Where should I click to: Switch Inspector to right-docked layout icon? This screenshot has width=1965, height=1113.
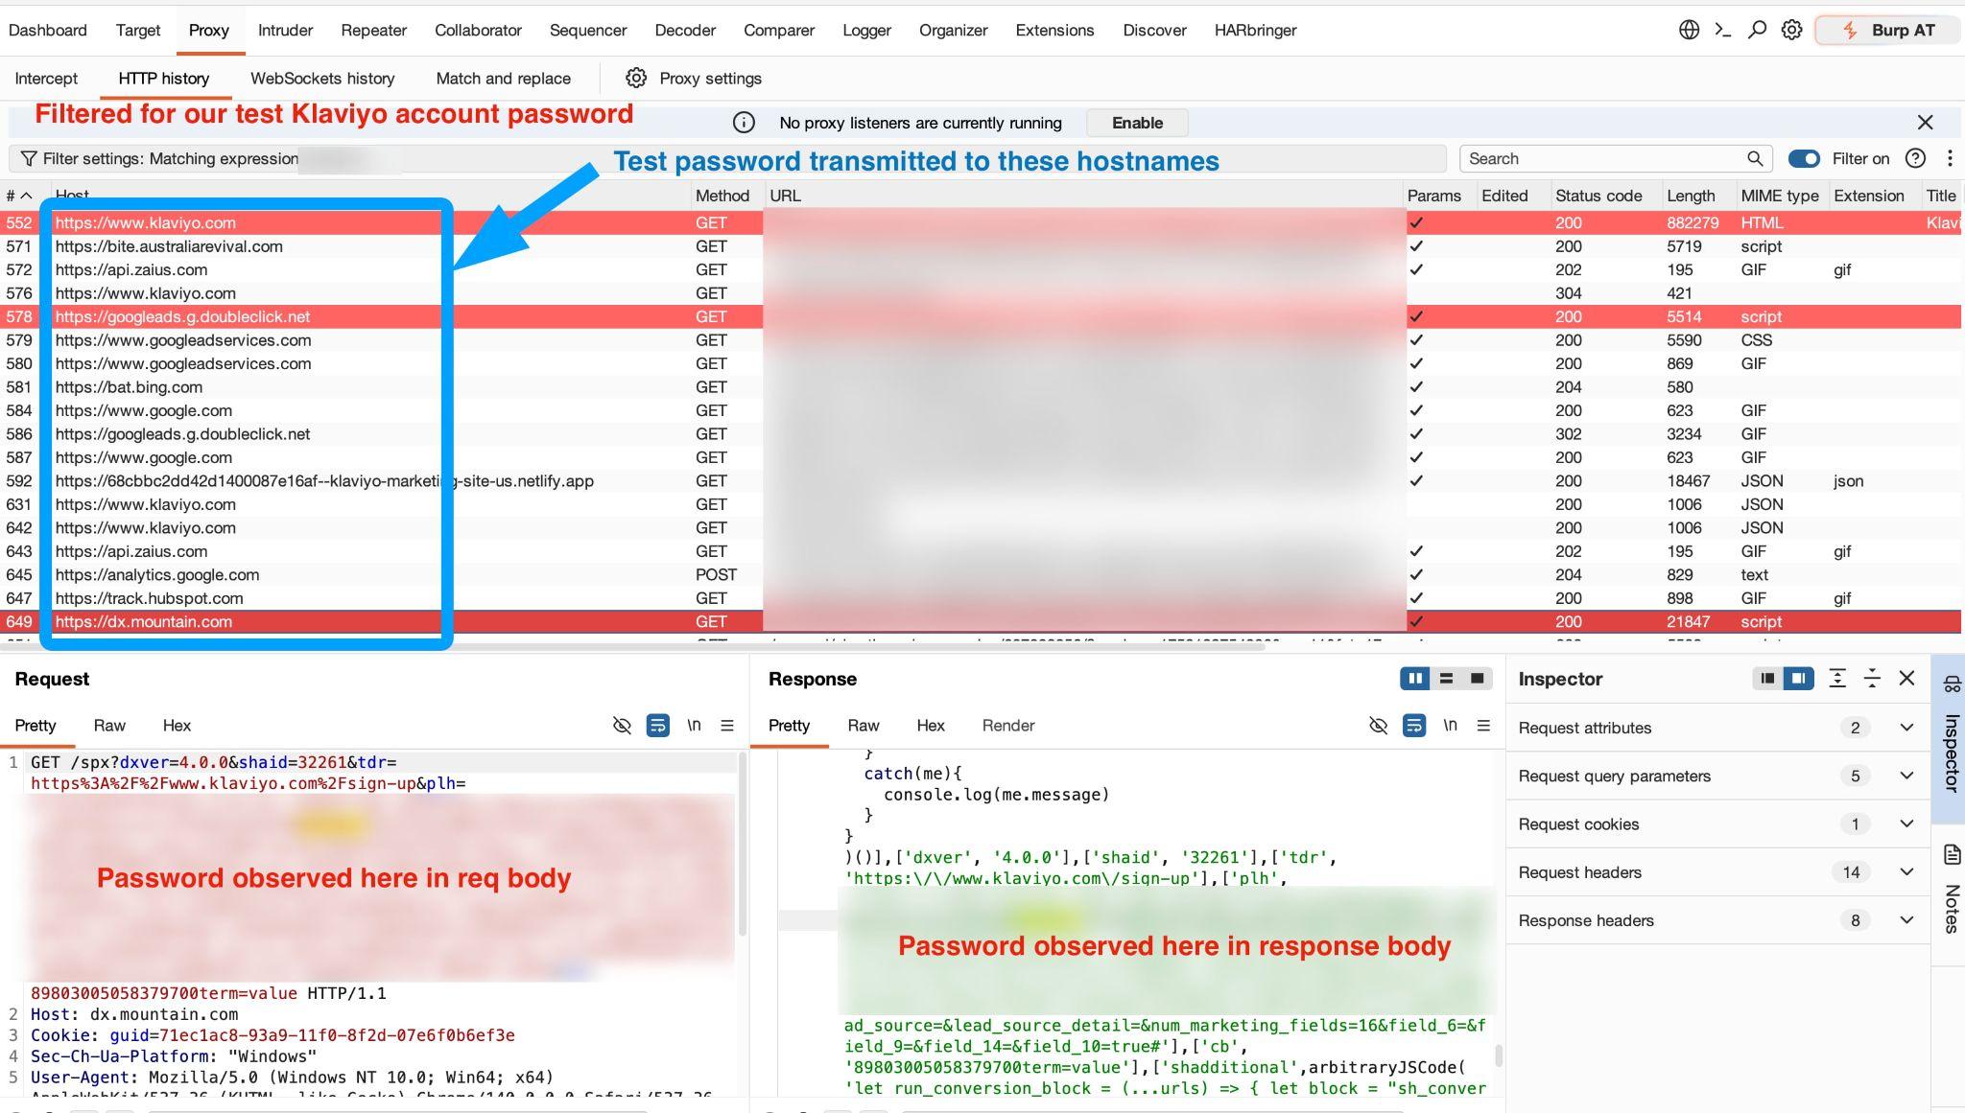(x=1798, y=679)
